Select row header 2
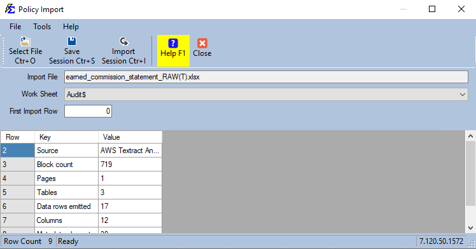 click(x=18, y=151)
